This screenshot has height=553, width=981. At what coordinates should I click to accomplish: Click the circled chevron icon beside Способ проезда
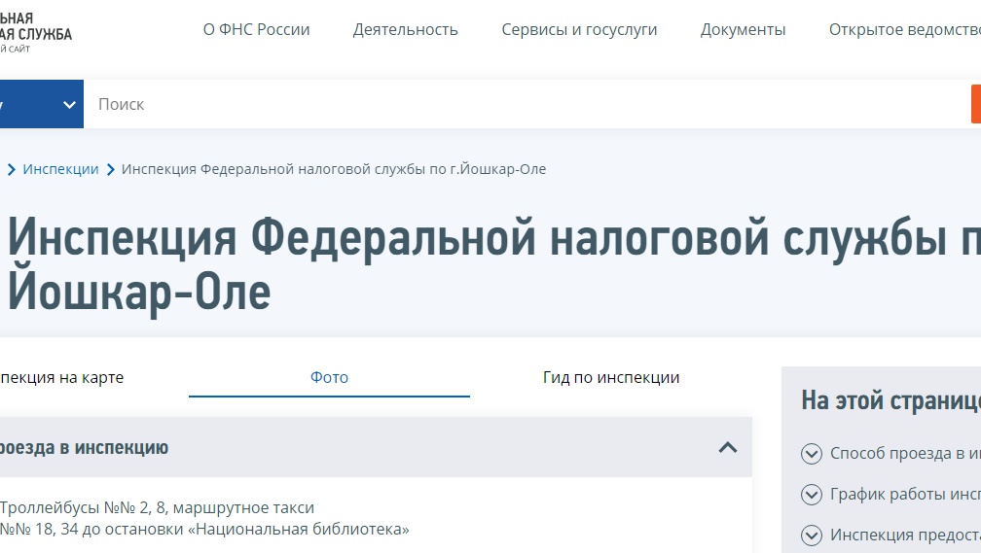811,453
